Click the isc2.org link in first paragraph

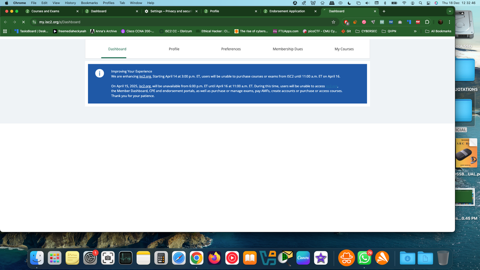pos(145,76)
